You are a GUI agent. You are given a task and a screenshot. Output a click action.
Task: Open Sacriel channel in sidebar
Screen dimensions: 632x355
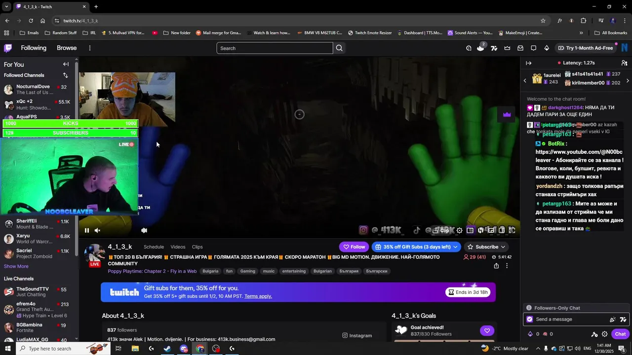39,253
